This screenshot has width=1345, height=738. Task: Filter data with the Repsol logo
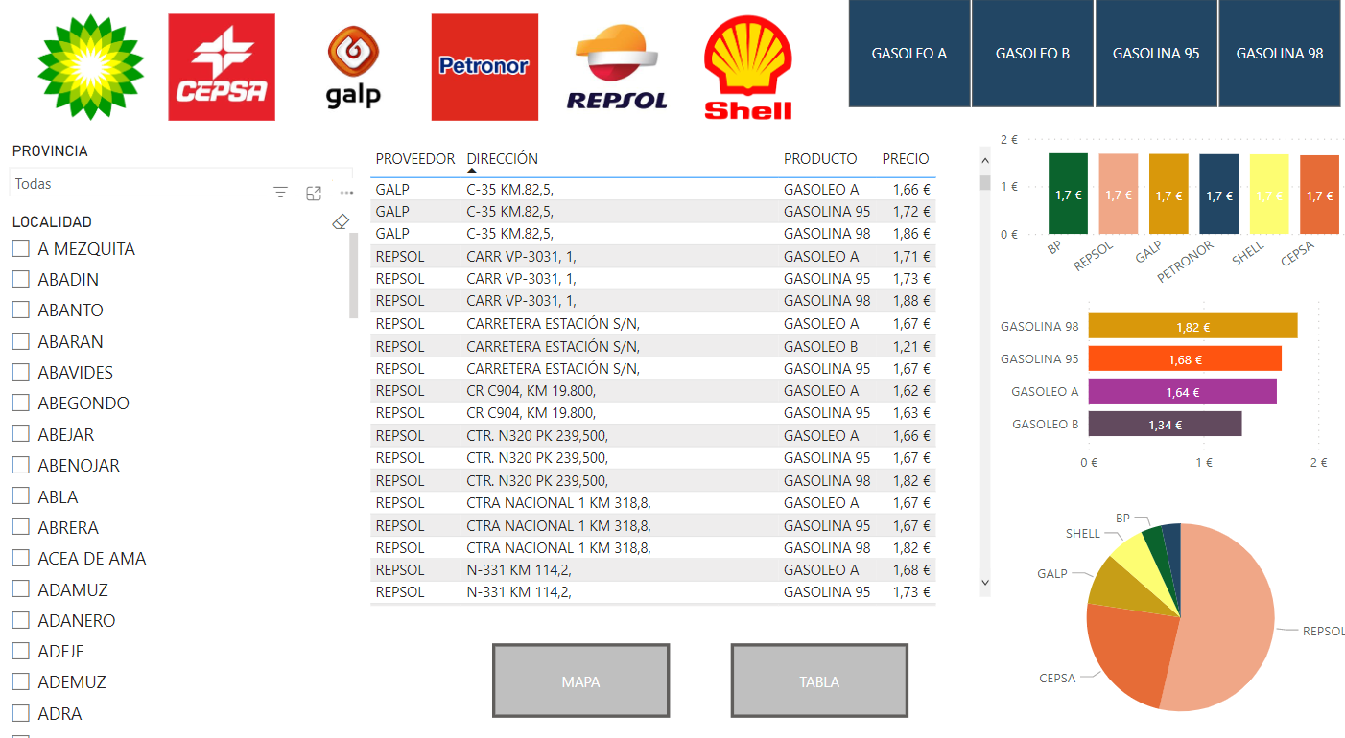617,65
